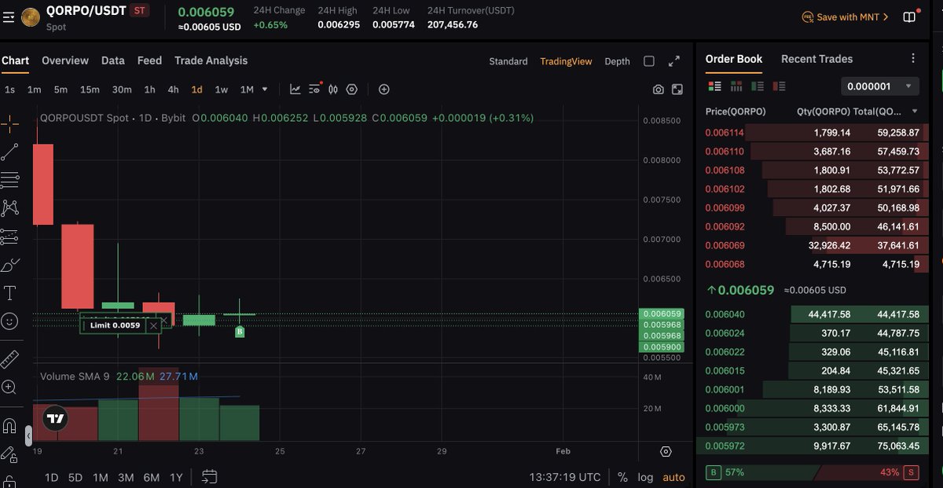Open the order book three-dot menu
Screen dimensions: 943x488
(912, 59)
